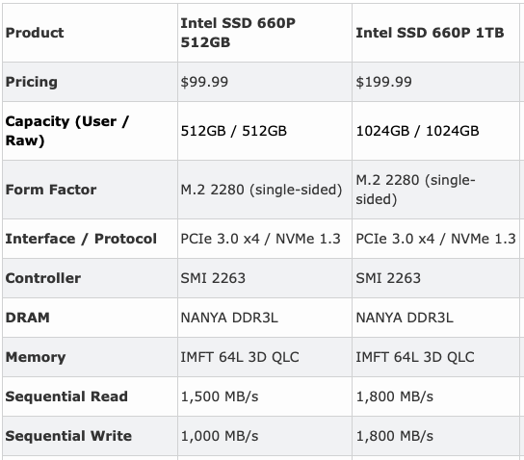Click the 1,500 MB/s sequential read value
The height and width of the screenshot is (460, 524).
220,396
